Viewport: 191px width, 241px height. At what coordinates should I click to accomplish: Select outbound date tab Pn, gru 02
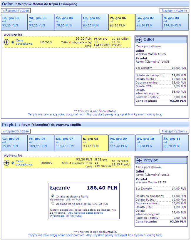pyautogui.click(x=14, y=22)
